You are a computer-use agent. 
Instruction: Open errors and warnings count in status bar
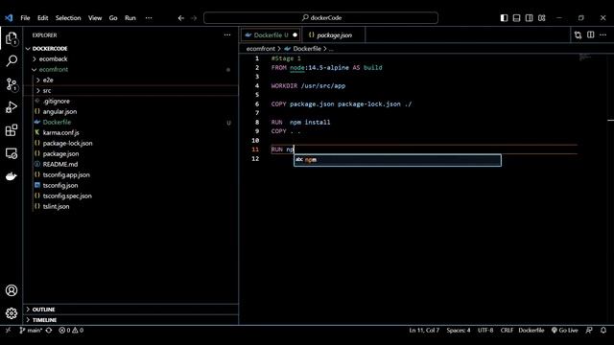[71, 330]
